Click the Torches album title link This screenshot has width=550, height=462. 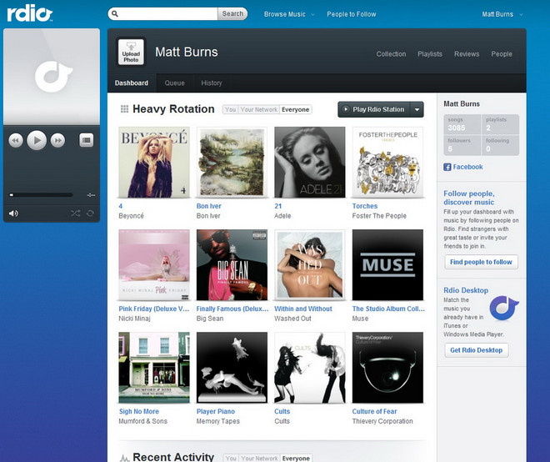tap(365, 206)
